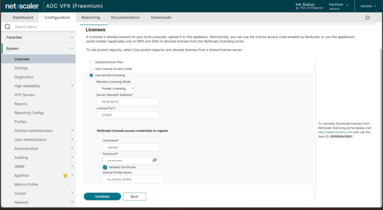Show password with the eye icon
The height and width of the screenshot is (210, 383).
pyautogui.click(x=155, y=160)
